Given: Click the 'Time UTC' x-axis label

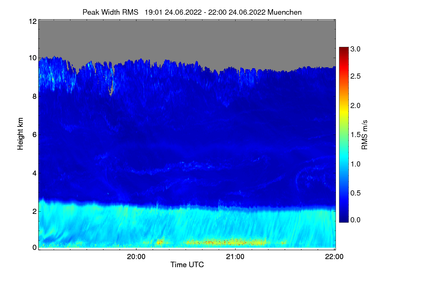Looking at the screenshot, I should coord(187,265).
